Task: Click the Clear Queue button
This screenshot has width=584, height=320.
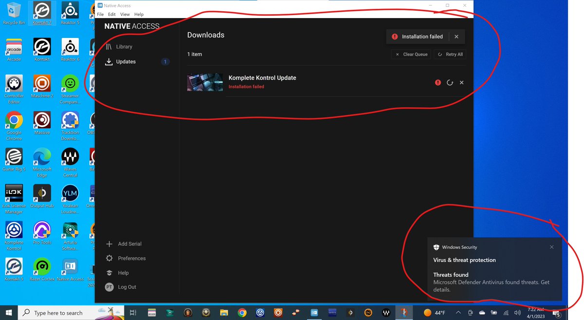Action: coord(411,55)
